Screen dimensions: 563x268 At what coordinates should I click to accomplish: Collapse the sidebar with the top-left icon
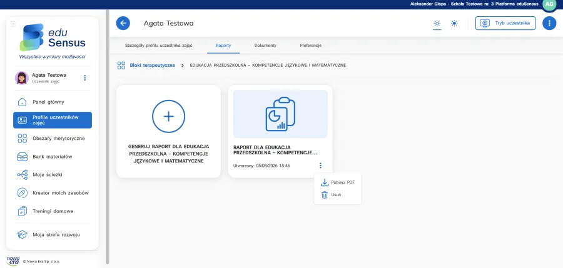point(13,24)
